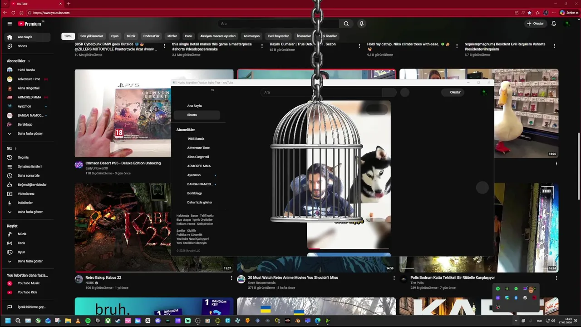Open Müzik under Keşfet
581x327 pixels.
[27, 234]
